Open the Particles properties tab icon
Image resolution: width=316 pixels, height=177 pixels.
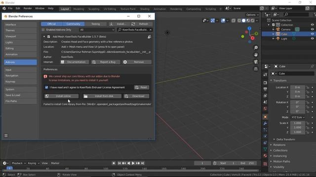[x=265, y=130]
